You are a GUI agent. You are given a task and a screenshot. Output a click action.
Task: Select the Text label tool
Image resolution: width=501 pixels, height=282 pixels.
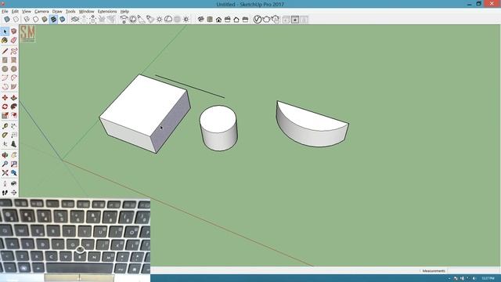[14, 135]
